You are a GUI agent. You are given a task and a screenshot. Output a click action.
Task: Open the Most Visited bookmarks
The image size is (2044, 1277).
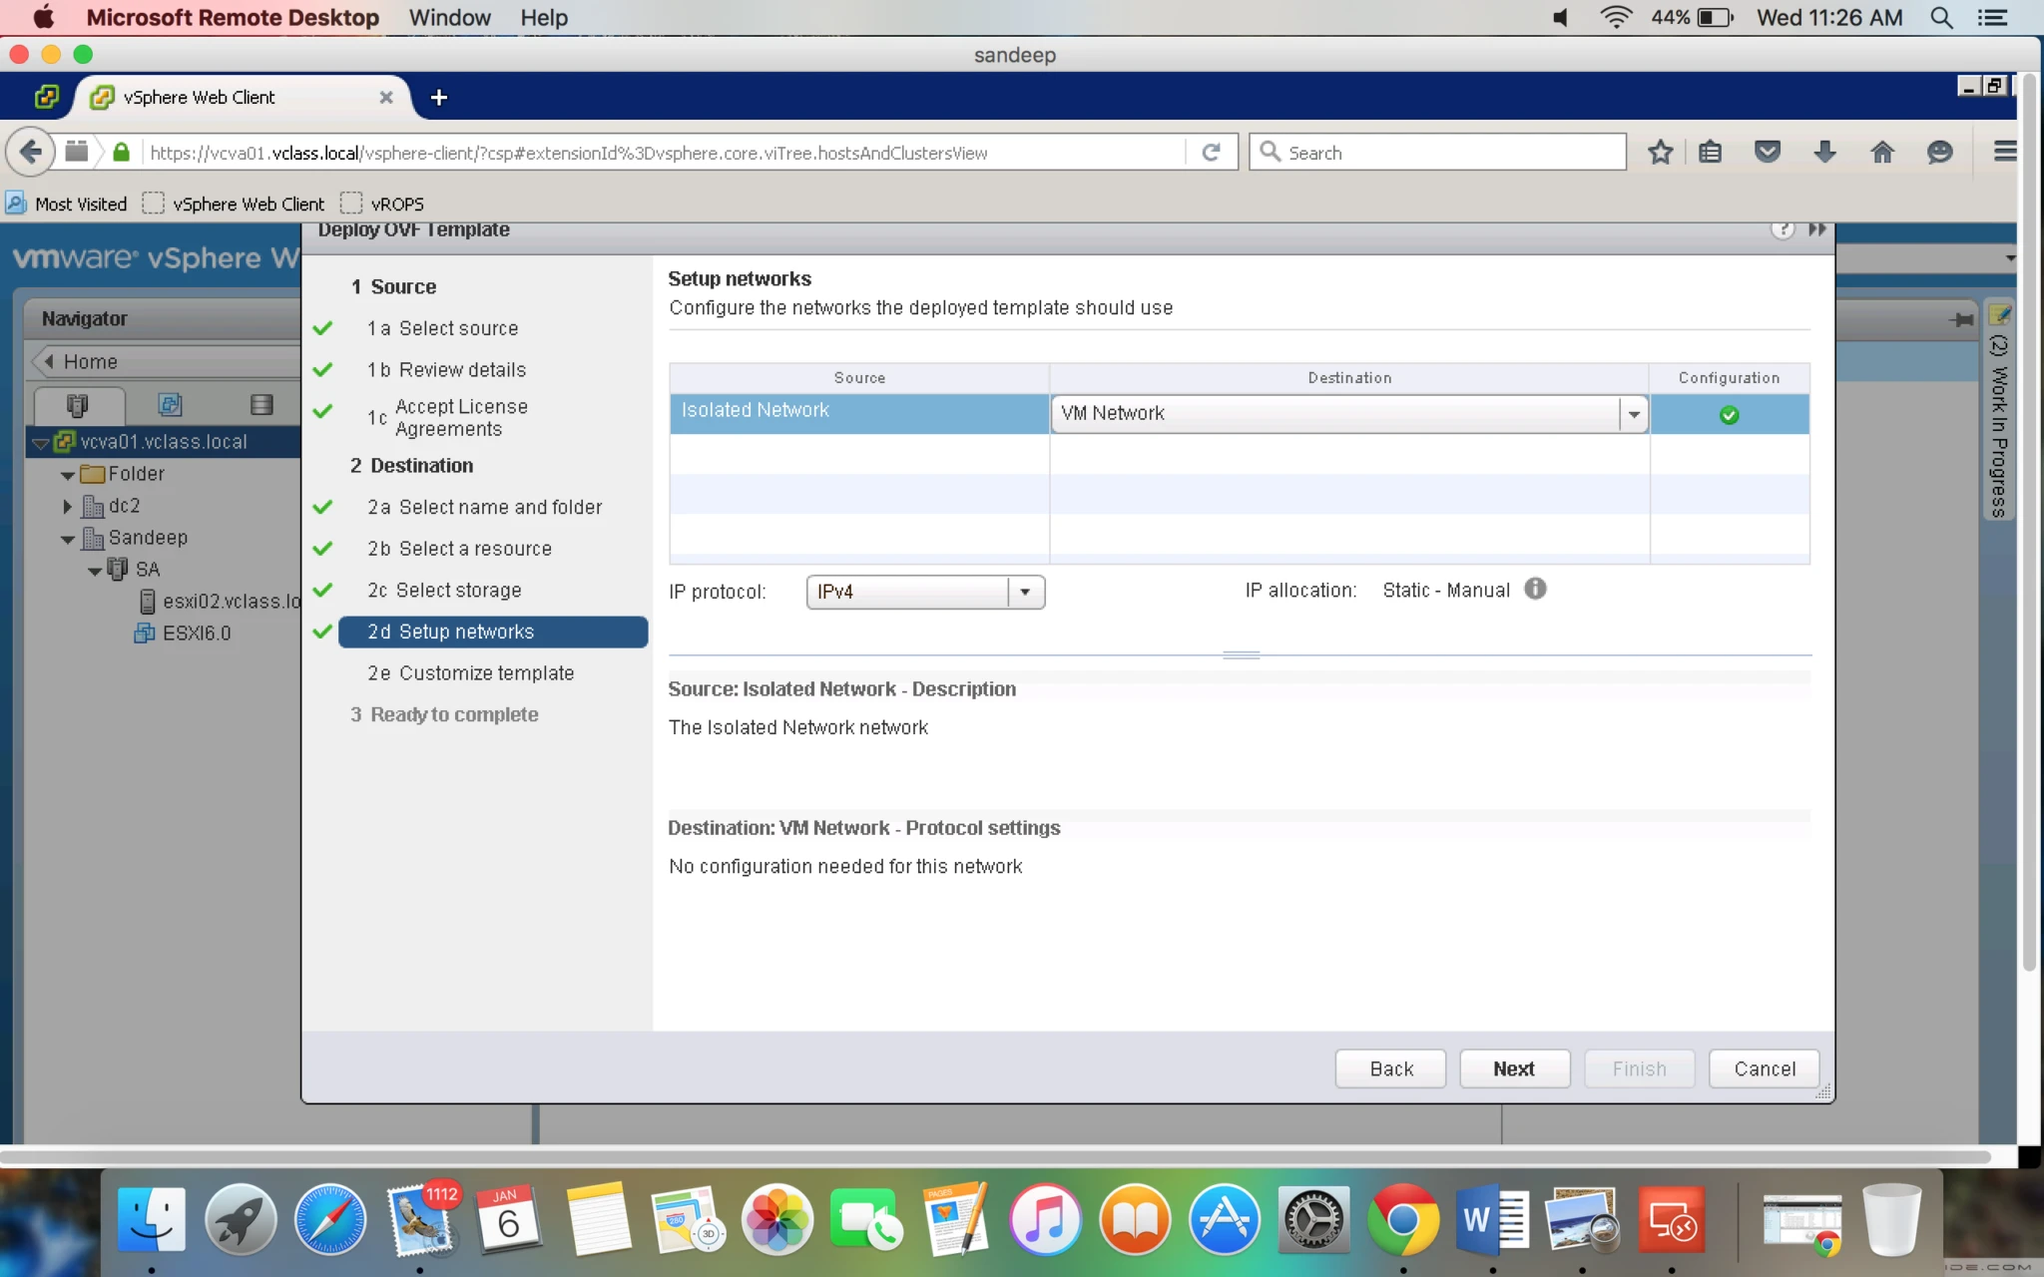(x=67, y=204)
